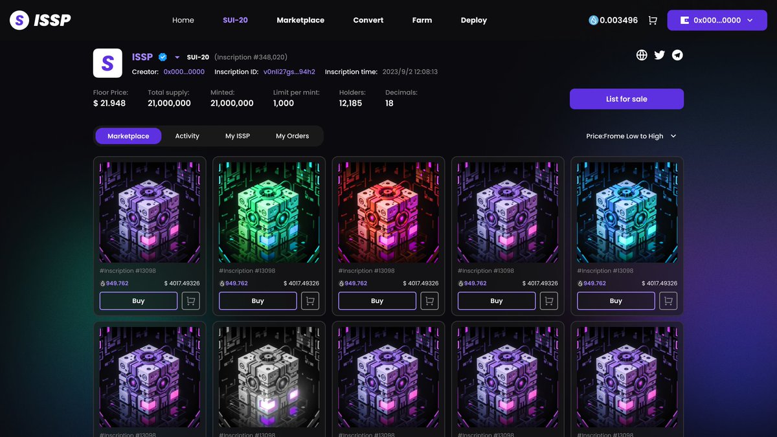Open the Telegram channel icon

click(677, 55)
